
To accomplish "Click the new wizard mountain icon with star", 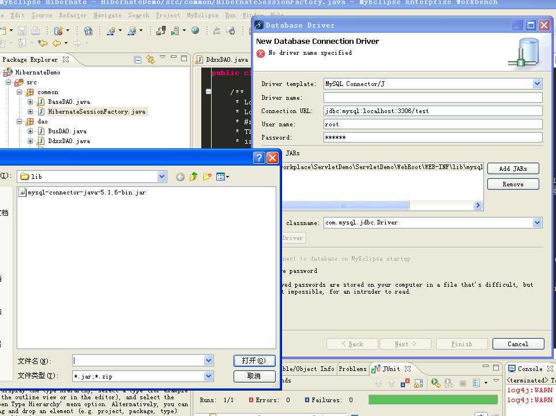I will click(x=111, y=31).
